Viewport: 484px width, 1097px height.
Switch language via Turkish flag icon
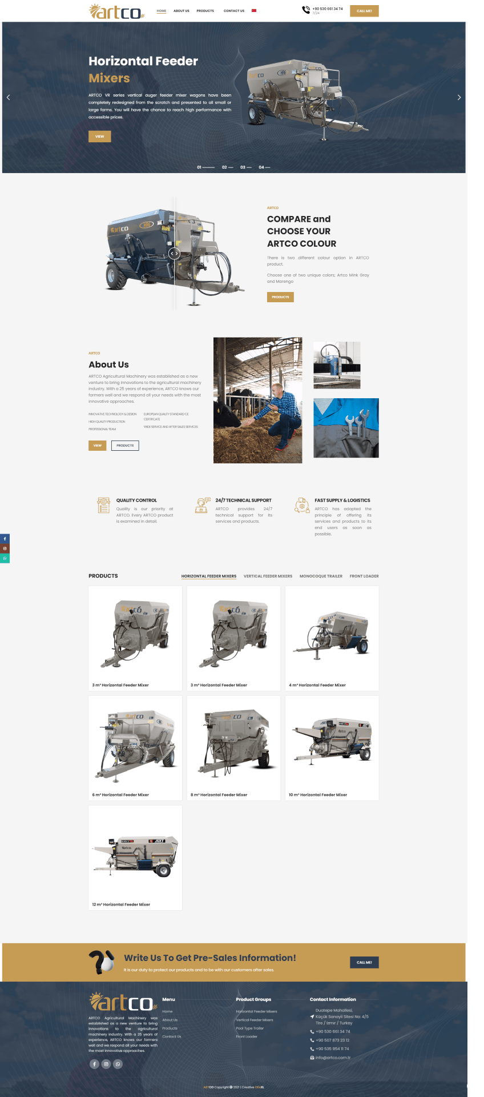click(254, 11)
